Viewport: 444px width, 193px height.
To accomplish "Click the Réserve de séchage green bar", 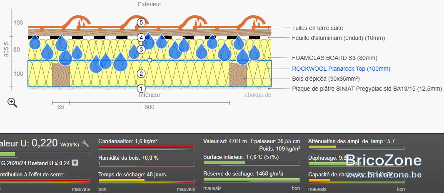I will tap(252, 180).
